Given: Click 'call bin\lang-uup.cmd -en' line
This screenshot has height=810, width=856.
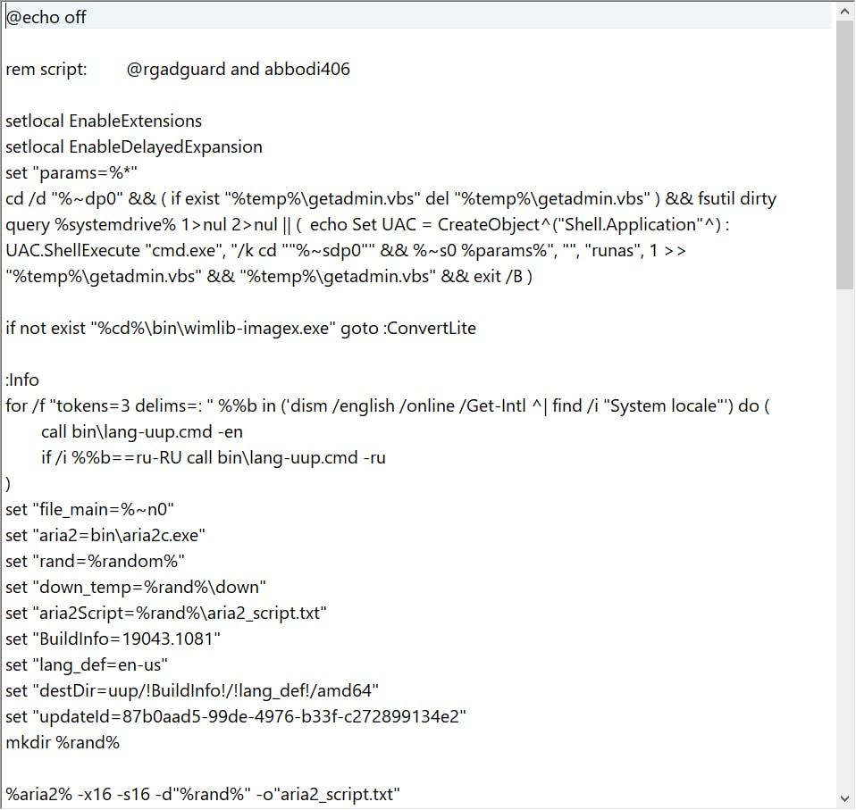Looking at the screenshot, I should (142, 432).
